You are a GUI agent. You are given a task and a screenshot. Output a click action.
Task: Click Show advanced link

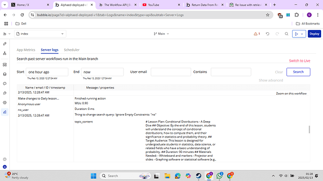tap(271, 80)
